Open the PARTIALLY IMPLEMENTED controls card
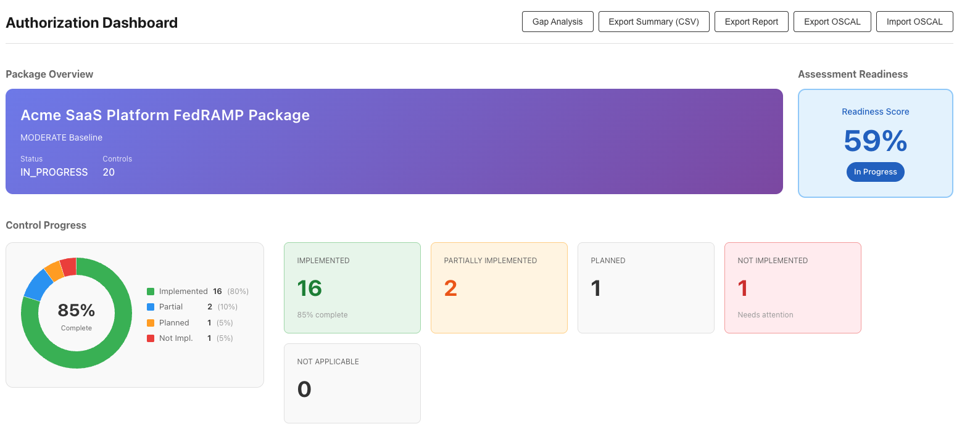962x437 pixels. pyautogui.click(x=499, y=287)
